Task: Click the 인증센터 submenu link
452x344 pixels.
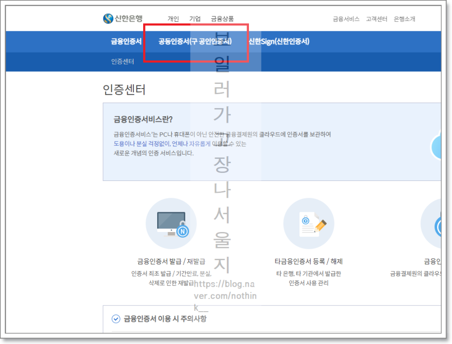Action: pos(123,61)
